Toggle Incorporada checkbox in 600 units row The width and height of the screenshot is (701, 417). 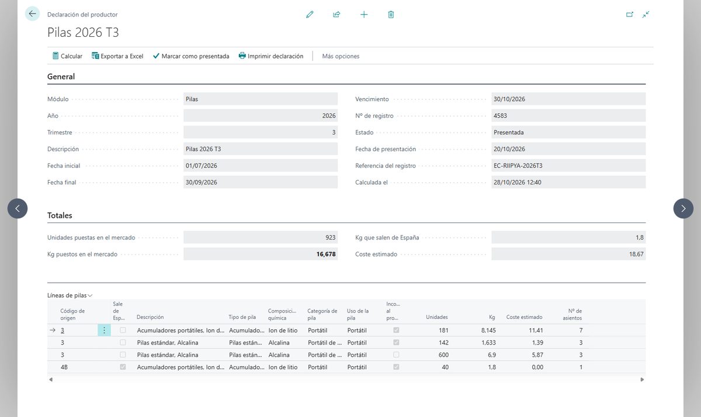coord(397,355)
